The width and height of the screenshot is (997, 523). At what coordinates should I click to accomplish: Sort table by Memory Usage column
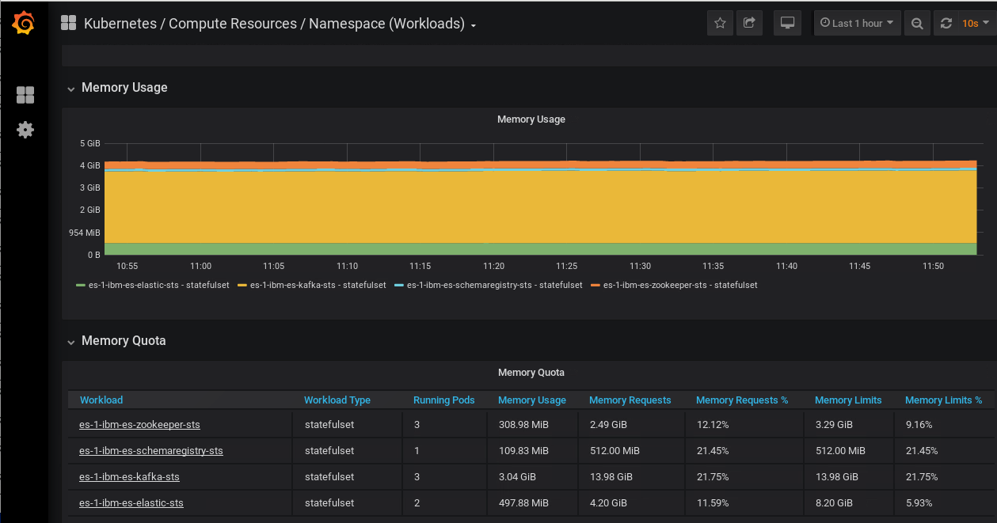click(x=532, y=400)
